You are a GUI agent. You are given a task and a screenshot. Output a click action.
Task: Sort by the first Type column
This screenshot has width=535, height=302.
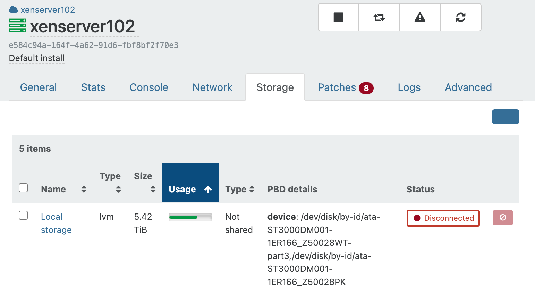[x=118, y=189]
